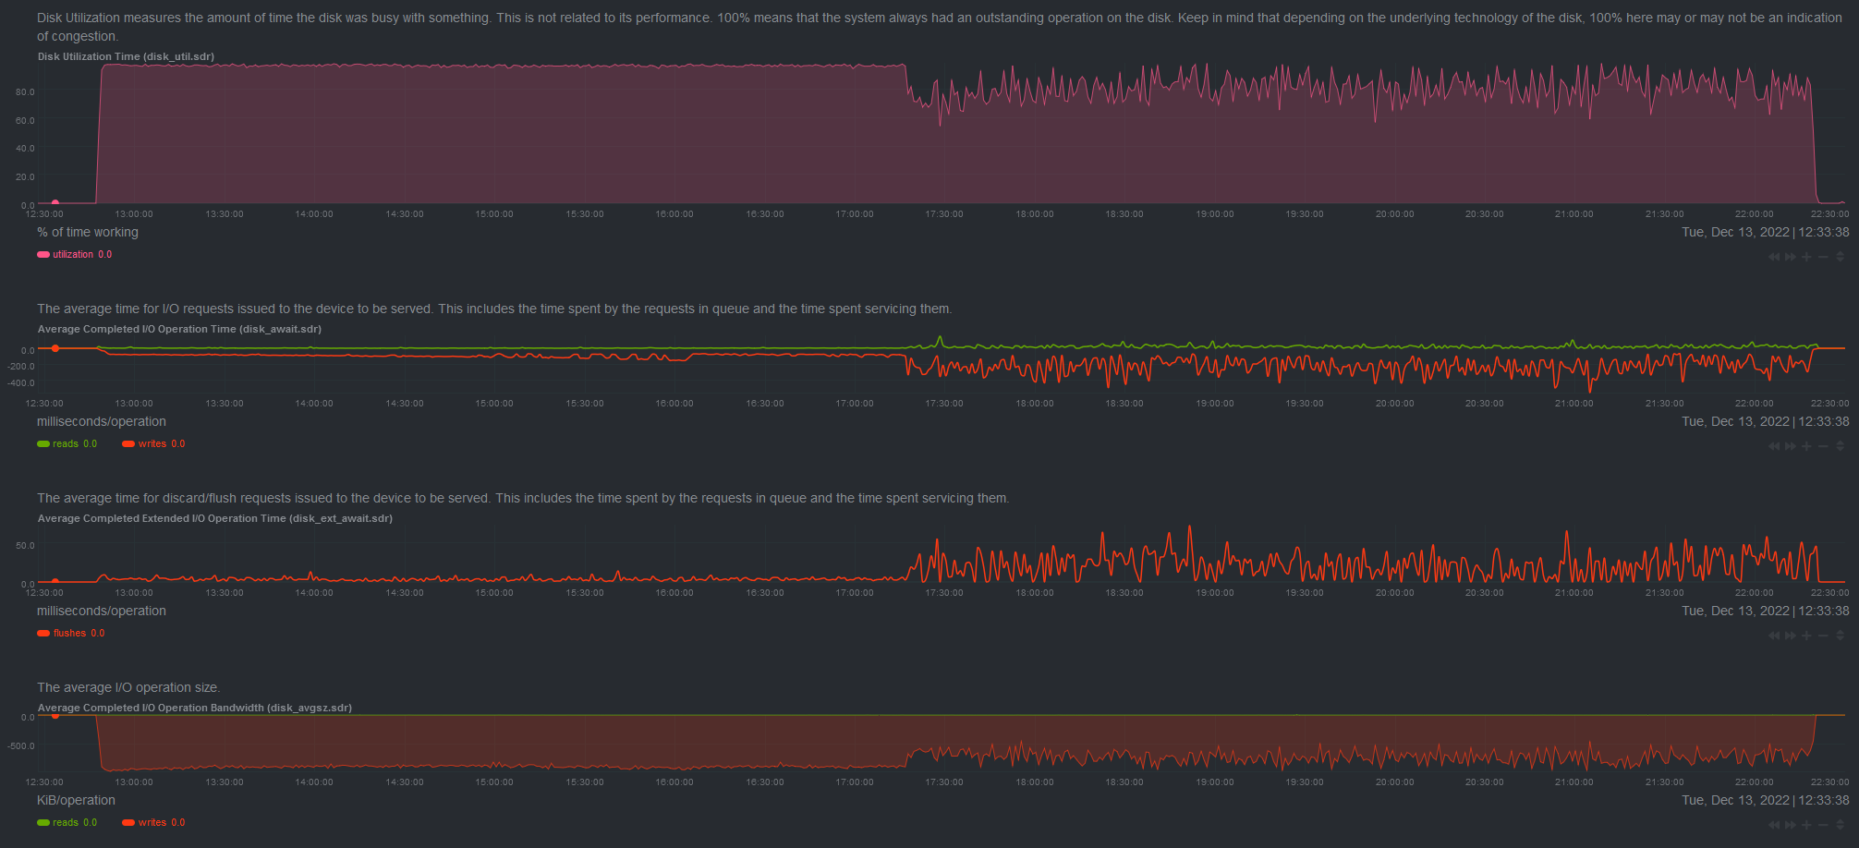This screenshot has width=1859, height=848.
Task: Click the Average Completed I/O Operation Time title
Action: 179,329
